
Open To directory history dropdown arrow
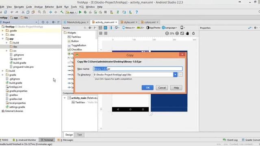coord(175,75)
